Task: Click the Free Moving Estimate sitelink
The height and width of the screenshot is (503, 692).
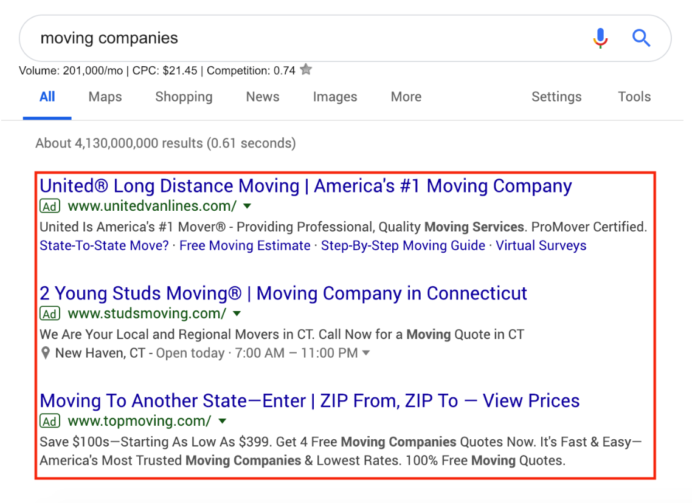Action: (245, 245)
